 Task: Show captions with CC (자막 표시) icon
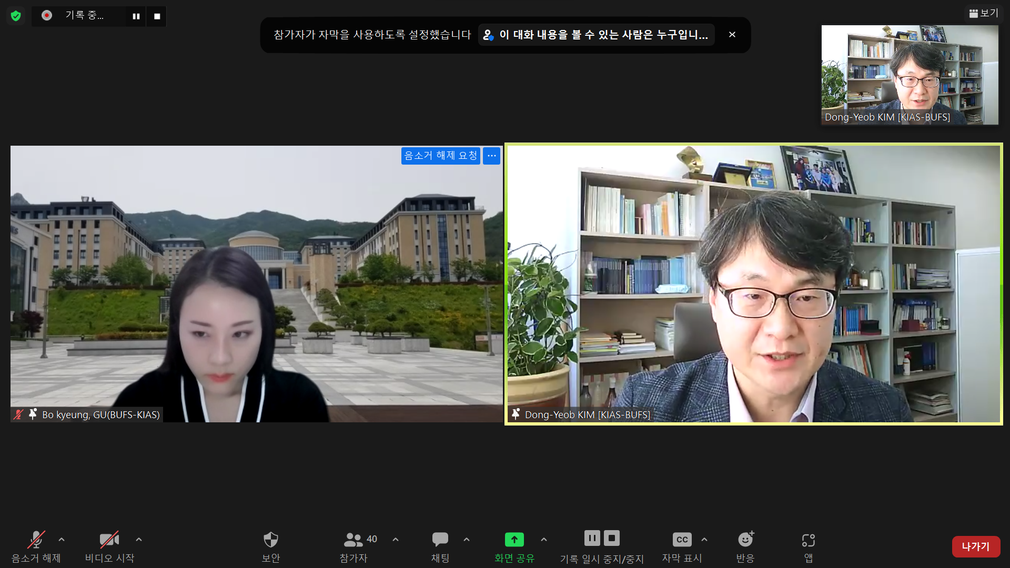682,540
